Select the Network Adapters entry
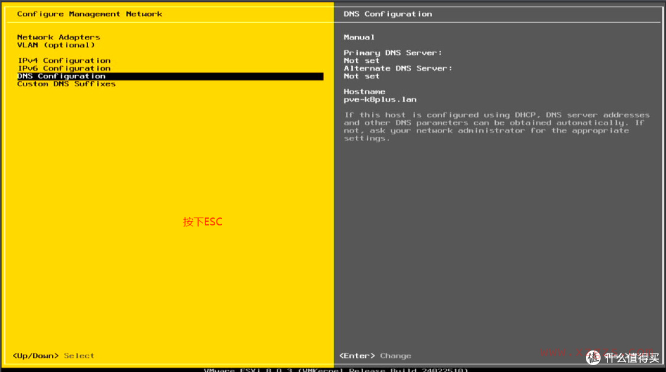666x372 pixels. tap(59, 37)
